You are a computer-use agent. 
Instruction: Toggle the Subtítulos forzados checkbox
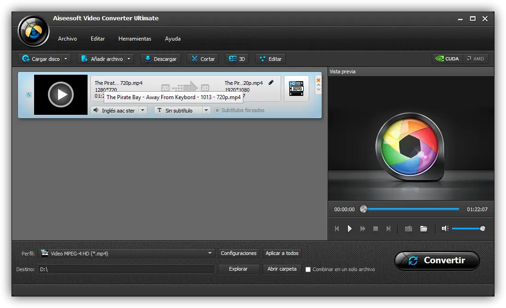217,110
